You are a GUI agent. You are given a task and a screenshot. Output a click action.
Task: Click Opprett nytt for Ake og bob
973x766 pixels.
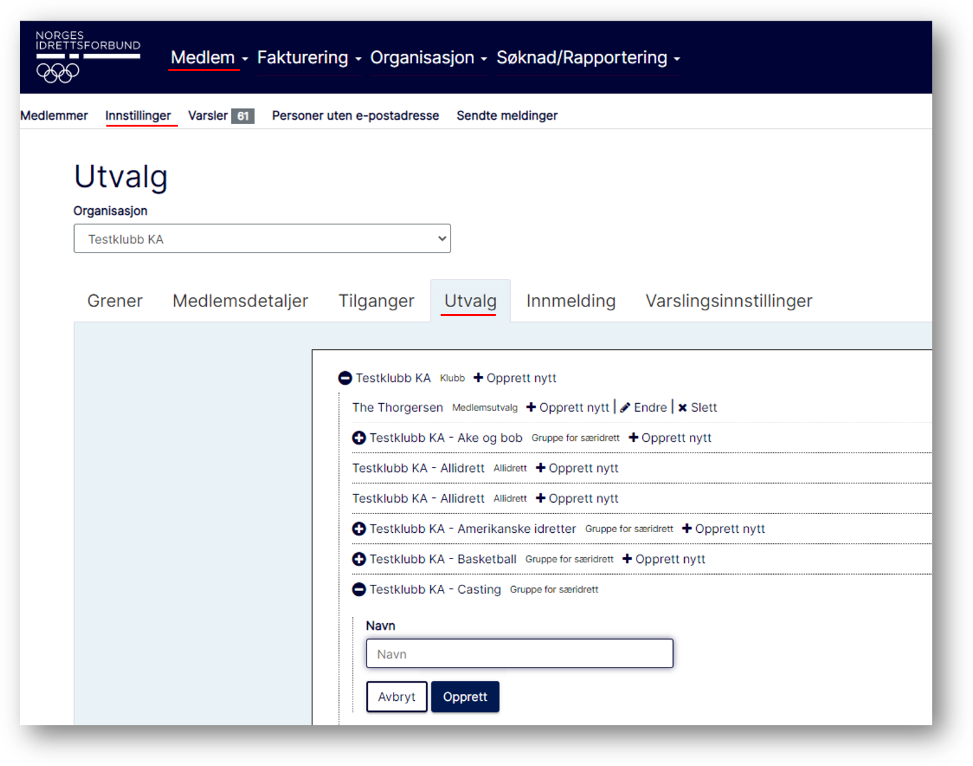pyautogui.click(x=670, y=438)
